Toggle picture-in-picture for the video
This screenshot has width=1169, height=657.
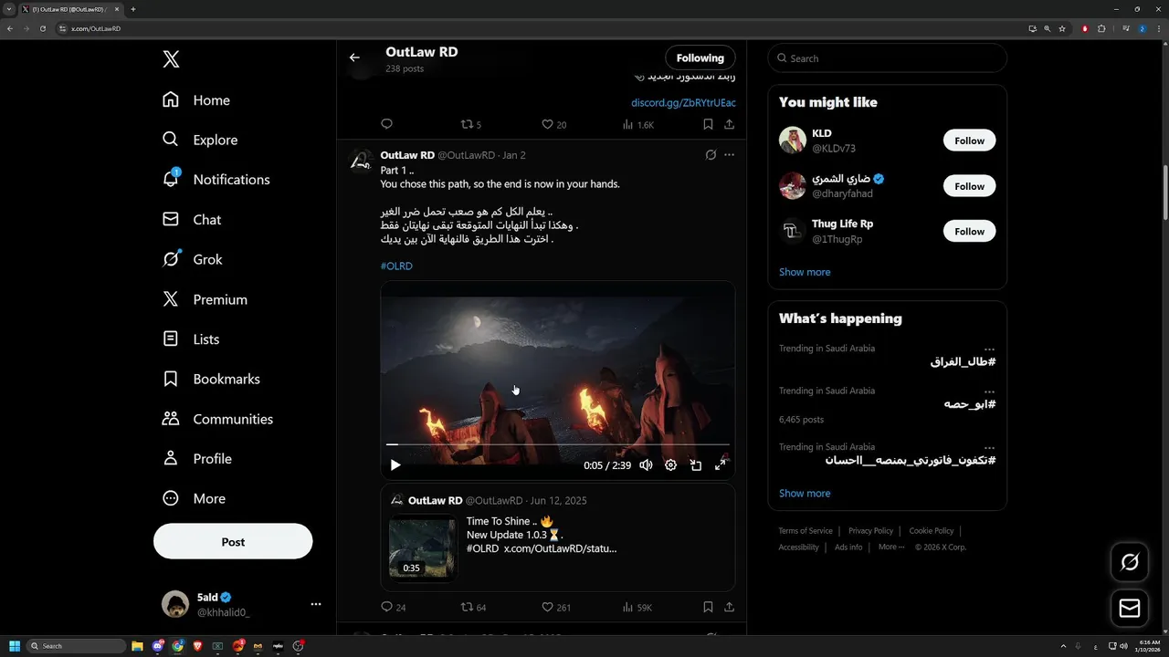(x=695, y=465)
